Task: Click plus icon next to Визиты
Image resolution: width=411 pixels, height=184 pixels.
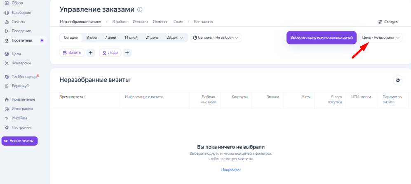Action: coord(91,53)
